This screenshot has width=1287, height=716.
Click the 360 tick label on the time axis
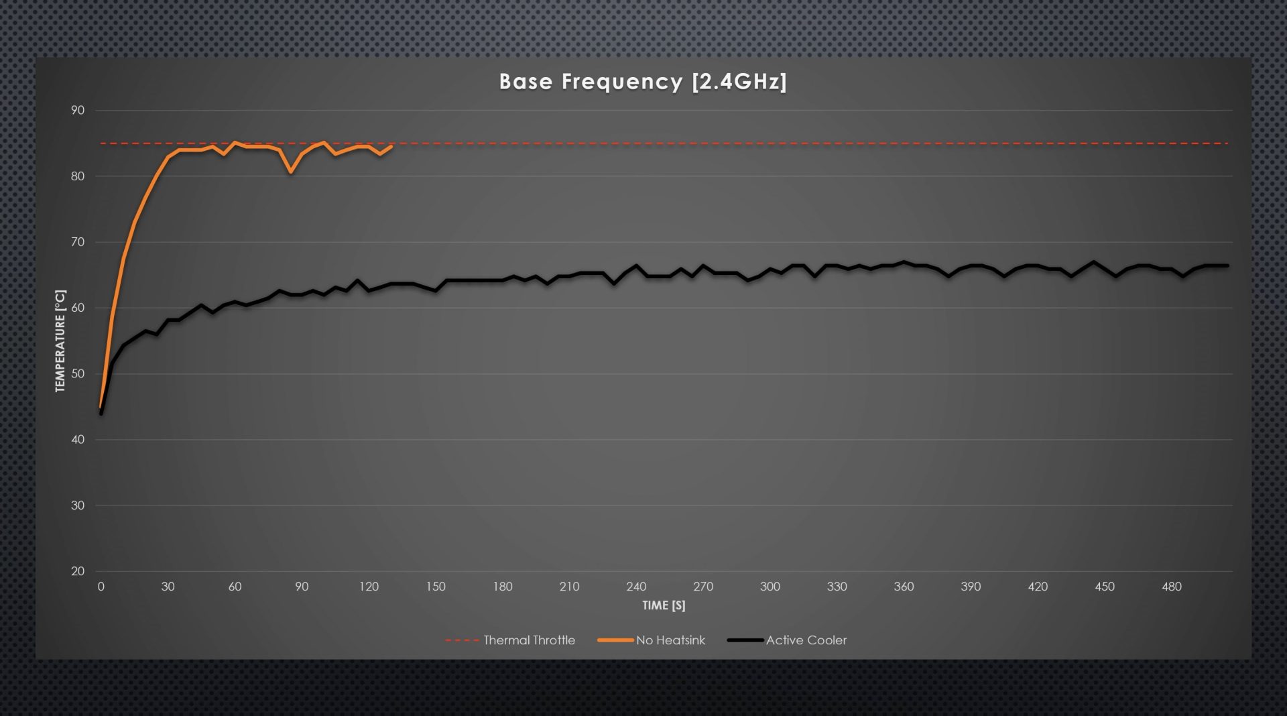tap(904, 587)
